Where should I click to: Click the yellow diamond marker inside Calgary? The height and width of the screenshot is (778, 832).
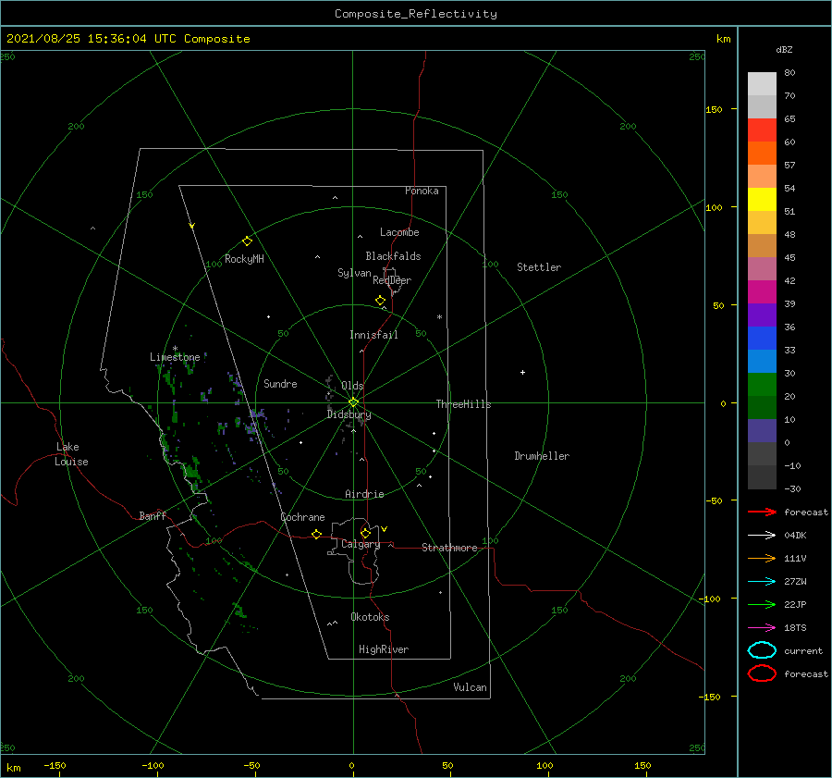(365, 533)
